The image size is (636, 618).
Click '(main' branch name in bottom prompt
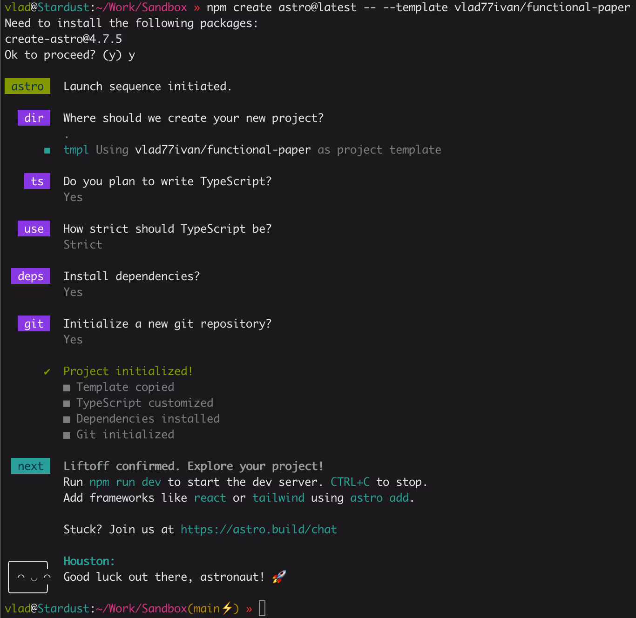point(204,609)
